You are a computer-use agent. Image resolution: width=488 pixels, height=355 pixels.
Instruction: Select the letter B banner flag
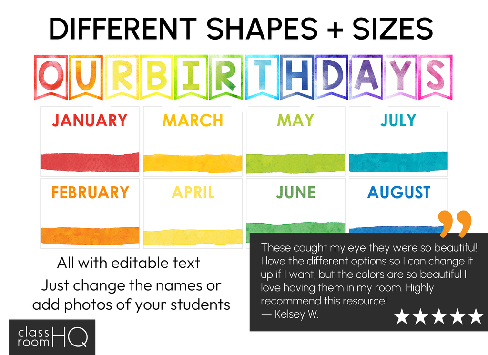[156, 76]
